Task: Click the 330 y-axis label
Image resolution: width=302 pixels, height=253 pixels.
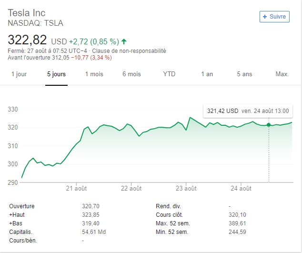Action: 13,109
